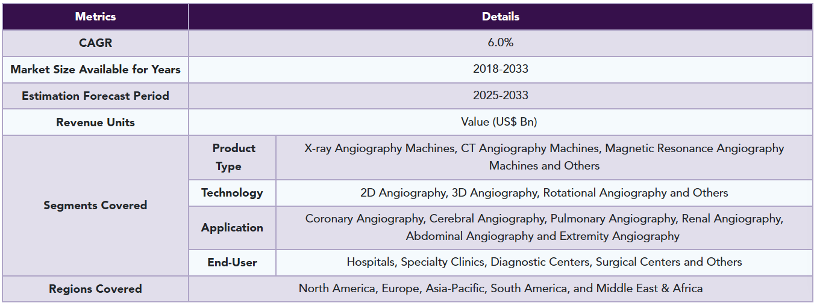Select the Technology sub-label
This screenshot has height=303, width=814.
[232, 193]
